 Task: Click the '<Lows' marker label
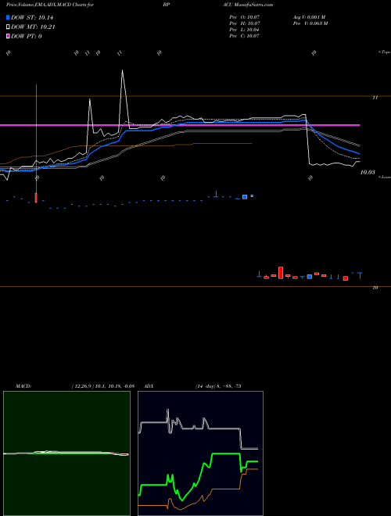click(x=384, y=177)
